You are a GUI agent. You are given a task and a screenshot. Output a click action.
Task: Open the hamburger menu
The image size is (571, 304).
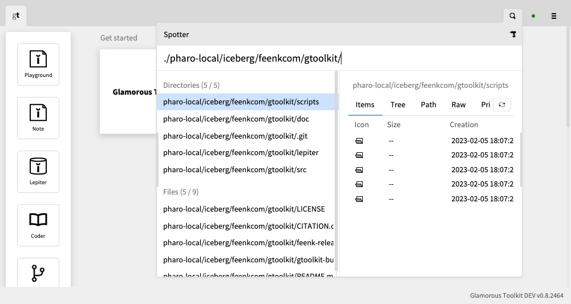[x=554, y=16]
